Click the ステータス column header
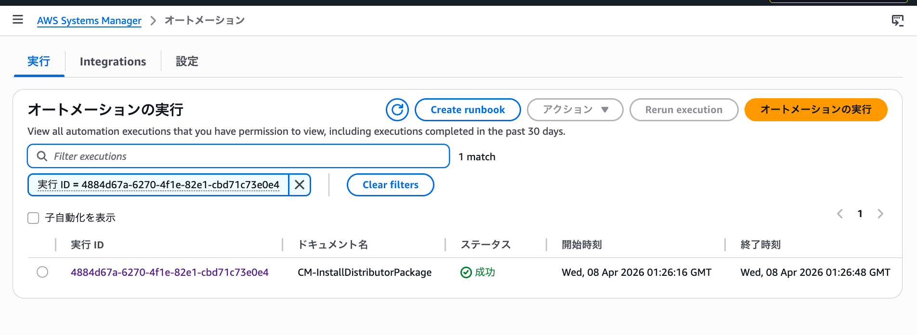This screenshot has height=335, width=917. point(485,245)
